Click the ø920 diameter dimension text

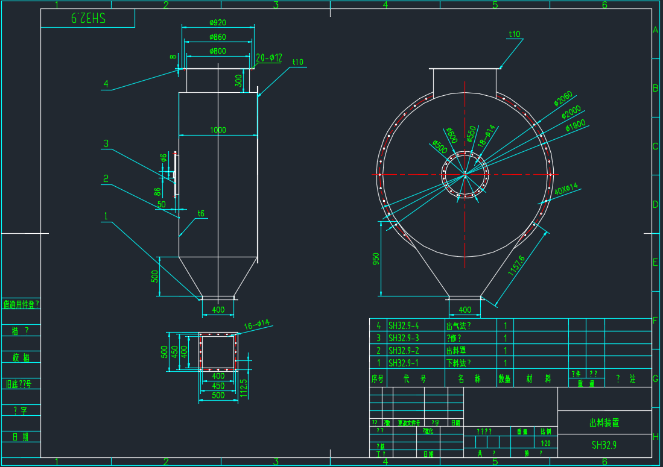[218, 22]
